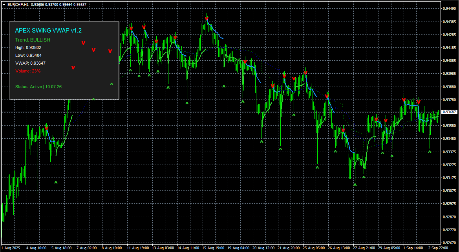Click the 13 Aug 03:00 time axis label

point(163,248)
